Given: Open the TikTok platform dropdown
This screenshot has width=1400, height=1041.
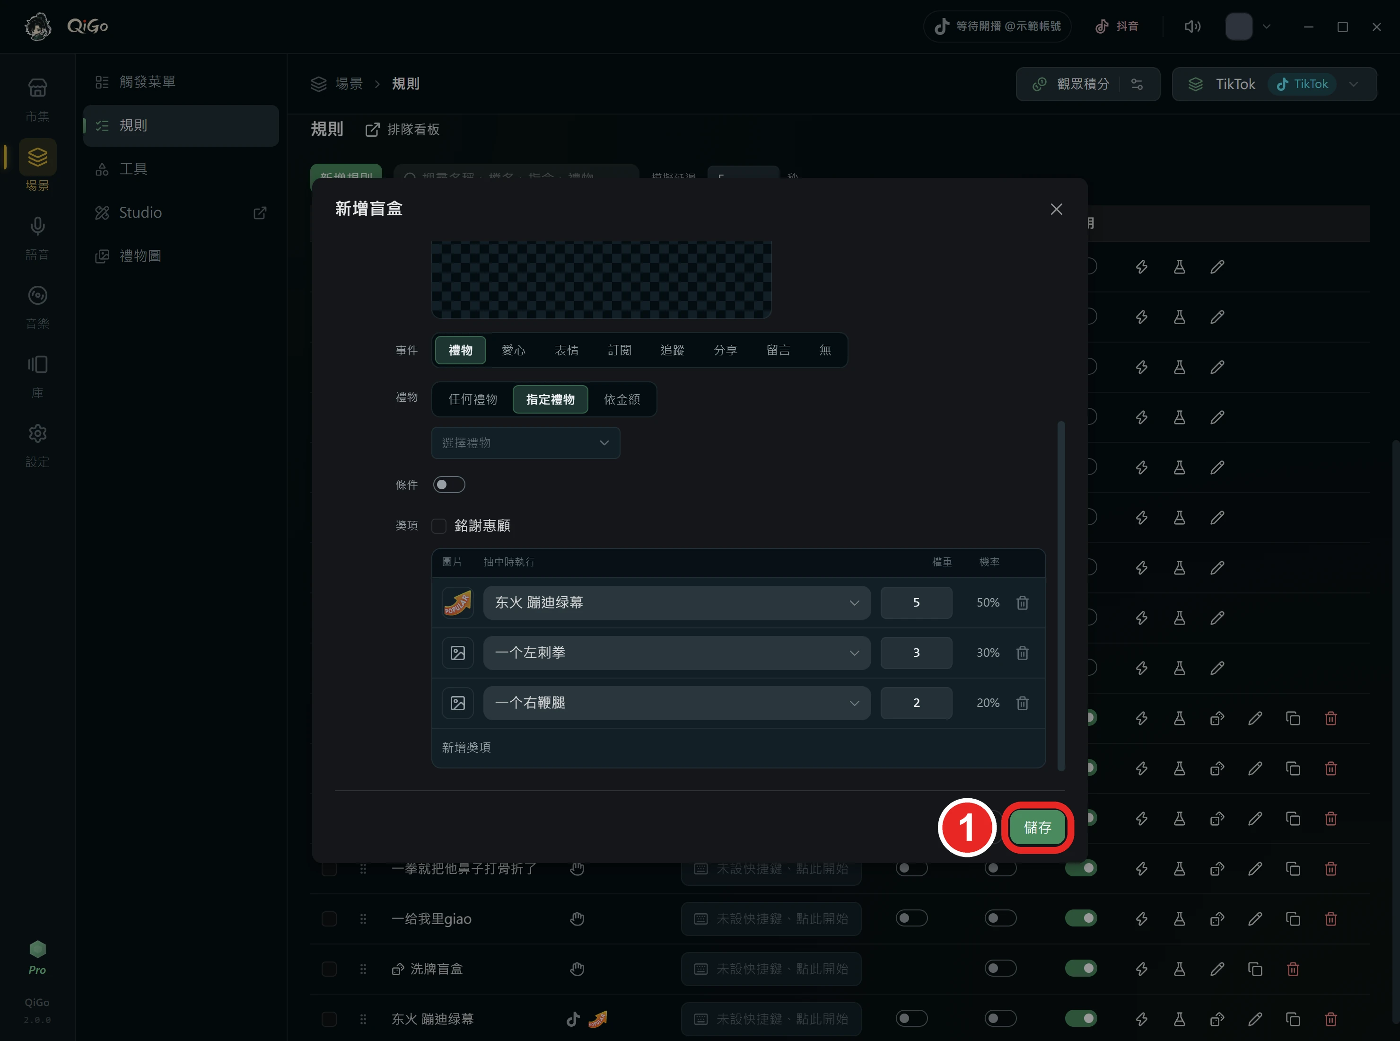Looking at the screenshot, I should pyautogui.click(x=1274, y=84).
